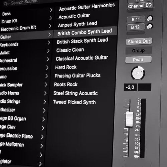Open the Electronic Drum Kit submenu arrow
This screenshot has width=167, height=167.
50,26
